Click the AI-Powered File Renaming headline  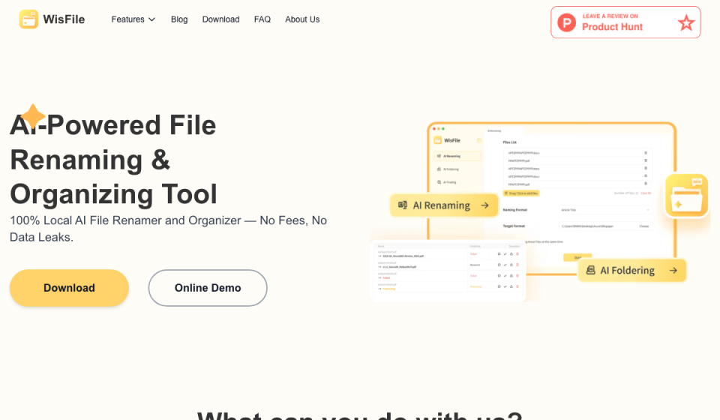113,160
